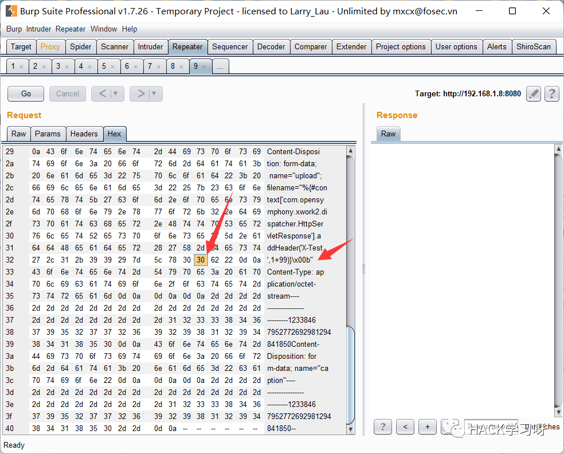Viewport: 564px width, 454px height.
Task: Click the response search help ? button
Action: pos(383,427)
